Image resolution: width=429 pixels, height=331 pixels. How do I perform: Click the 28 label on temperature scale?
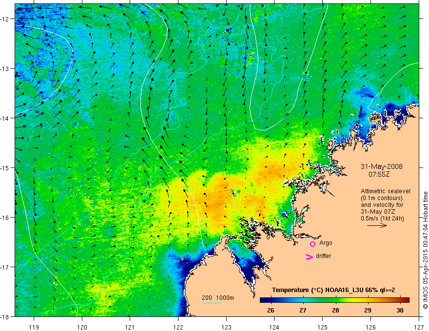(x=335, y=310)
